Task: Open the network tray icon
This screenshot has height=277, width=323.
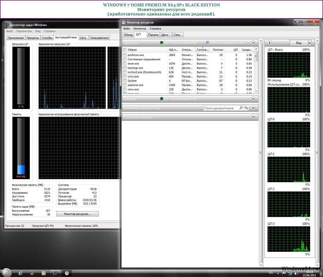Action: [290, 273]
